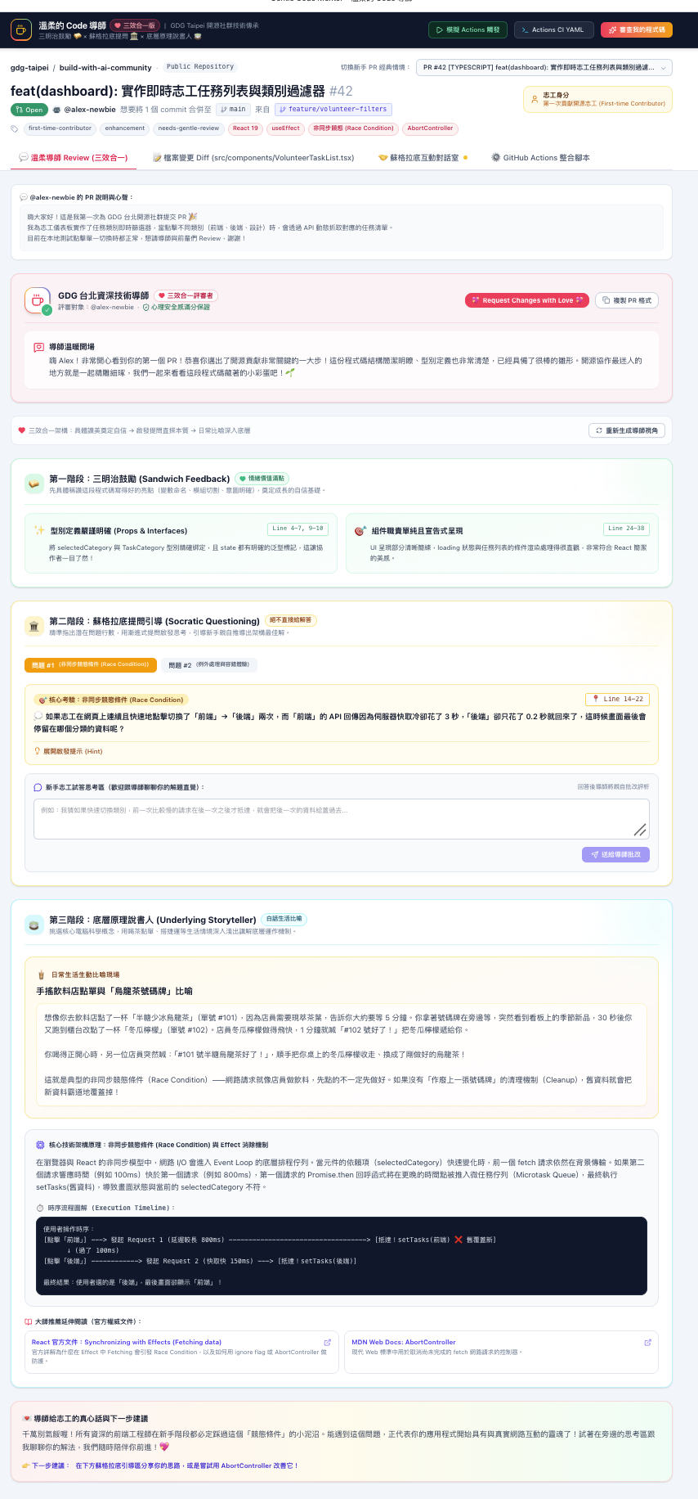Click Line 24-38 reference tag

pyautogui.click(x=626, y=529)
